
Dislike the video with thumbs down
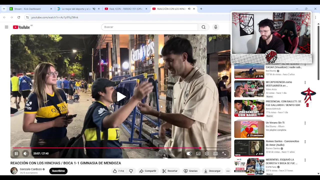131,171
